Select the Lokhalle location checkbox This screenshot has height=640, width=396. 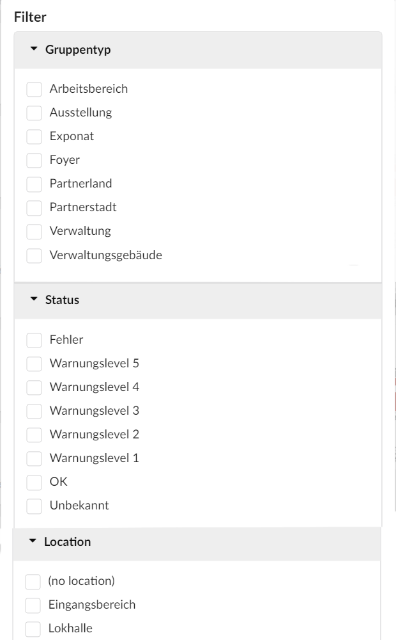(34, 628)
